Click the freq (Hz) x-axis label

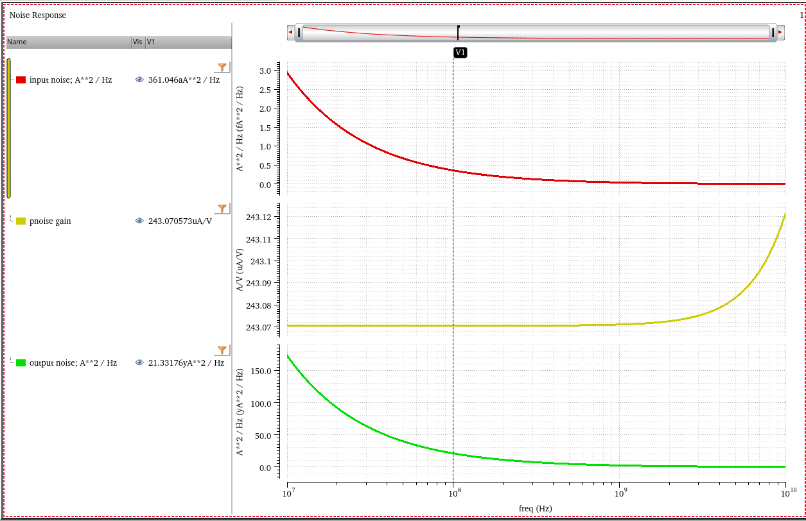pos(535,508)
